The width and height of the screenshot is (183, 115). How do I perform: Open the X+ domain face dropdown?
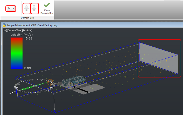click(x=11, y=8)
